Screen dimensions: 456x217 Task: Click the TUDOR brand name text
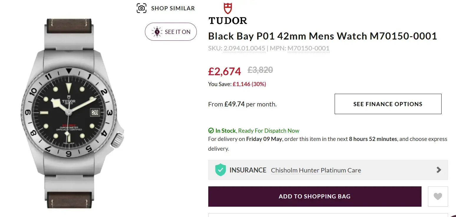click(x=228, y=21)
